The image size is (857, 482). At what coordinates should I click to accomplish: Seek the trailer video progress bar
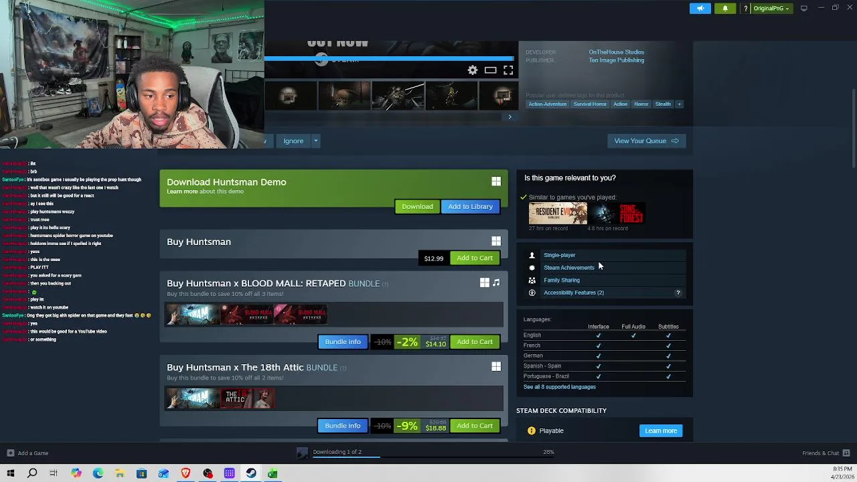(x=389, y=58)
